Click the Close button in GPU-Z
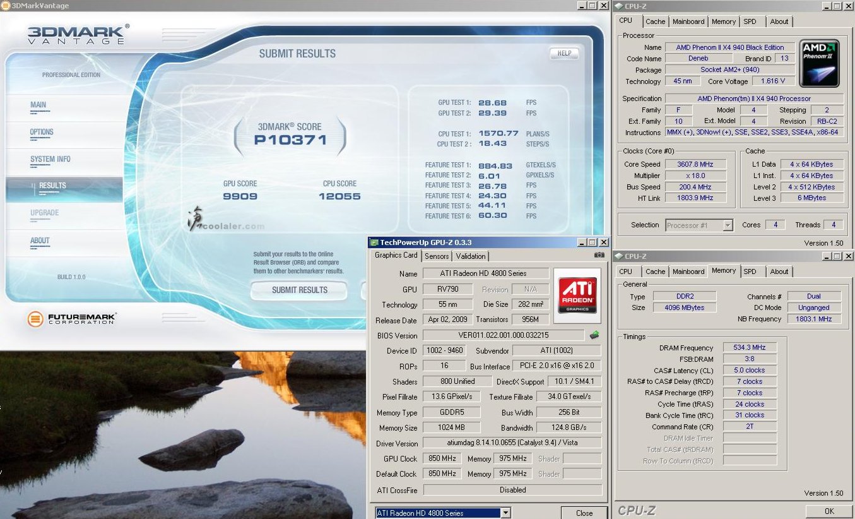855x519 pixels. pyautogui.click(x=584, y=513)
